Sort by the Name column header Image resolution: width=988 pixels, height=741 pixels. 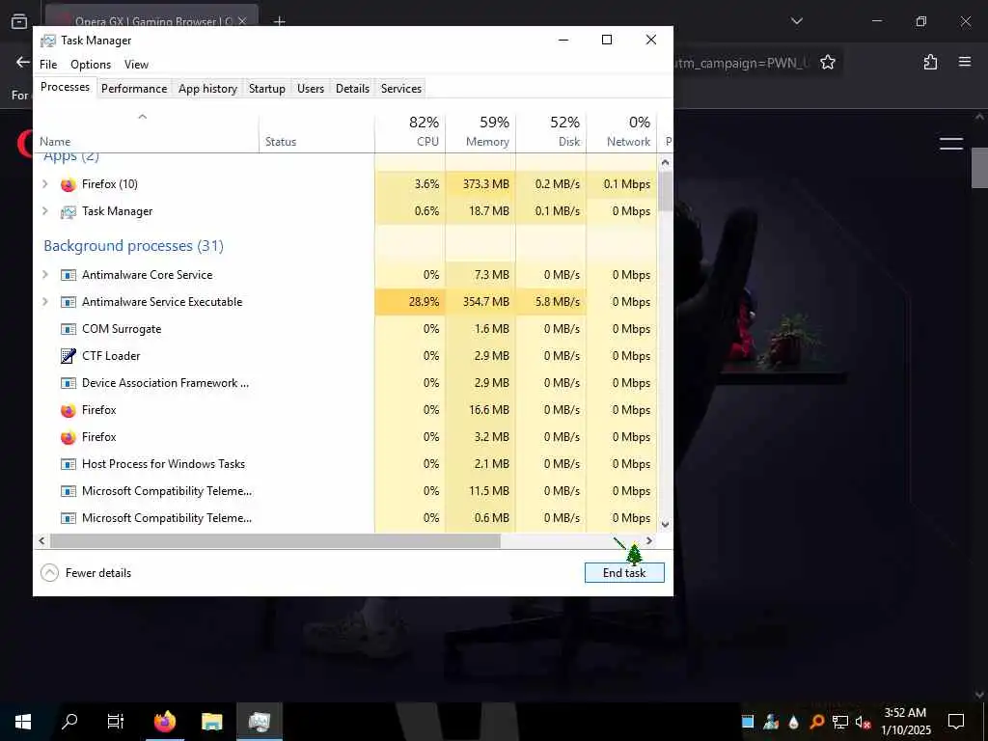(x=147, y=131)
